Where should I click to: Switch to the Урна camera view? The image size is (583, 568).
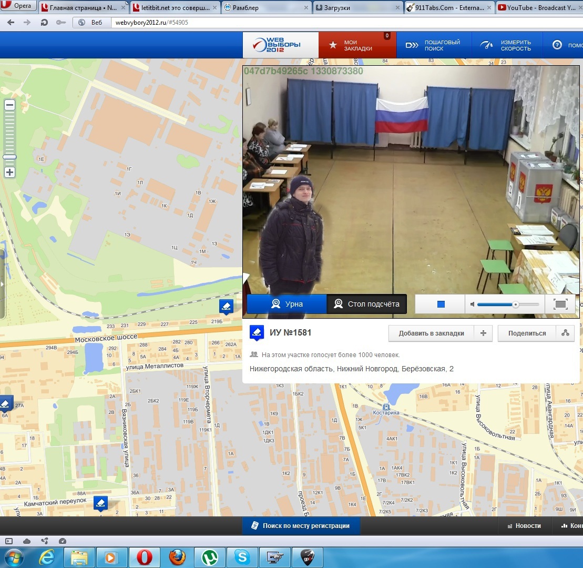coord(287,304)
